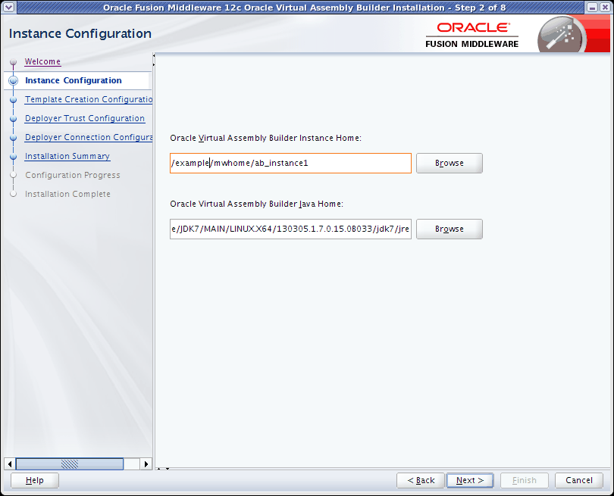The height and width of the screenshot is (496, 614).
Task: Browse for the Java Home directory
Action: click(x=450, y=229)
